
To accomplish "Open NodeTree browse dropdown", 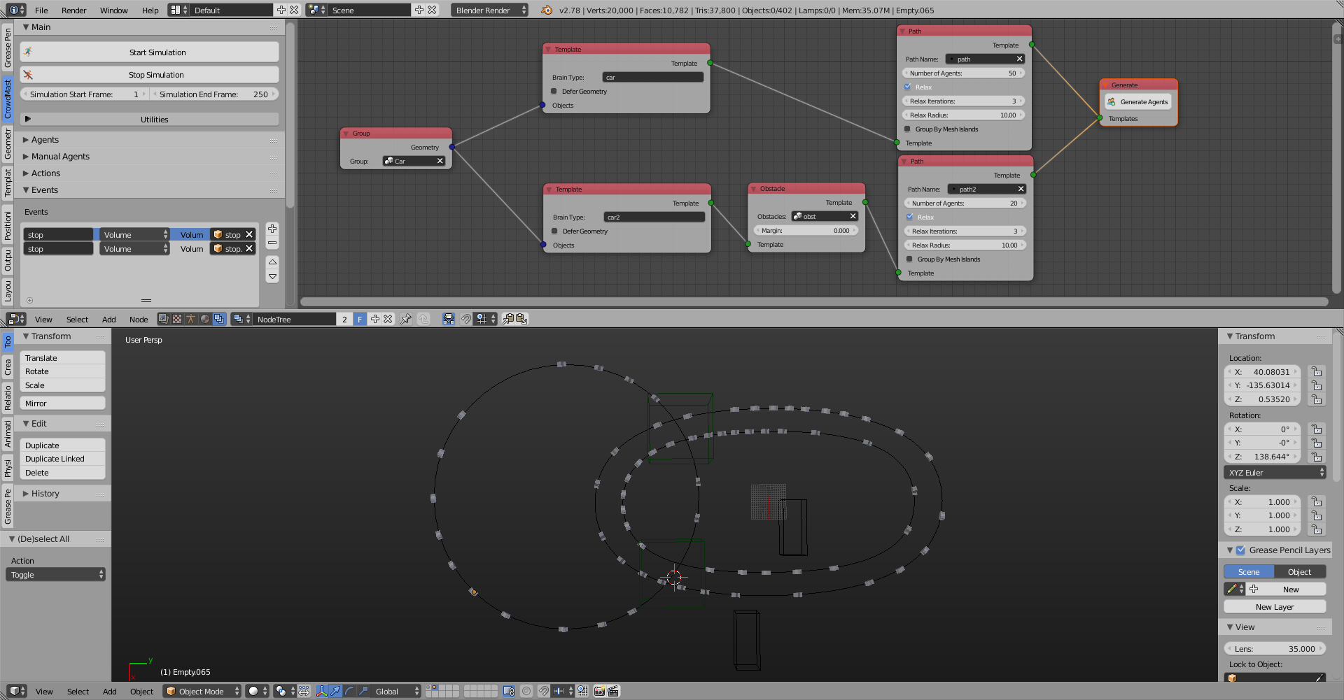I will pos(241,320).
